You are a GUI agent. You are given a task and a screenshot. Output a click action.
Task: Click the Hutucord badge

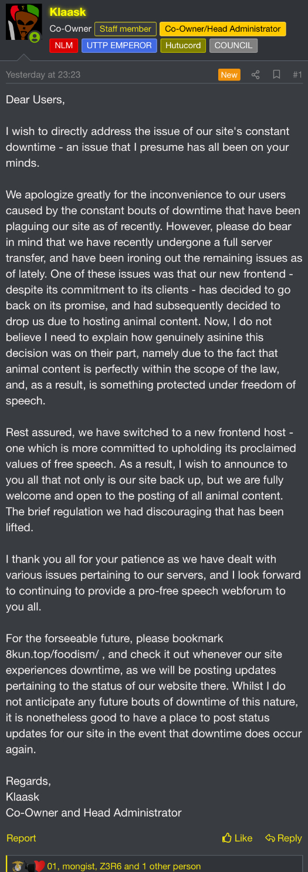point(183,45)
